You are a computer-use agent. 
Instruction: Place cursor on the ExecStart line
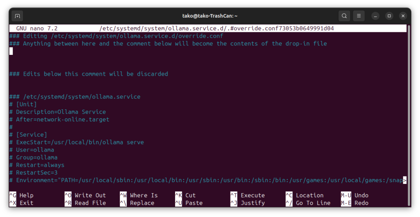[80, 142]
